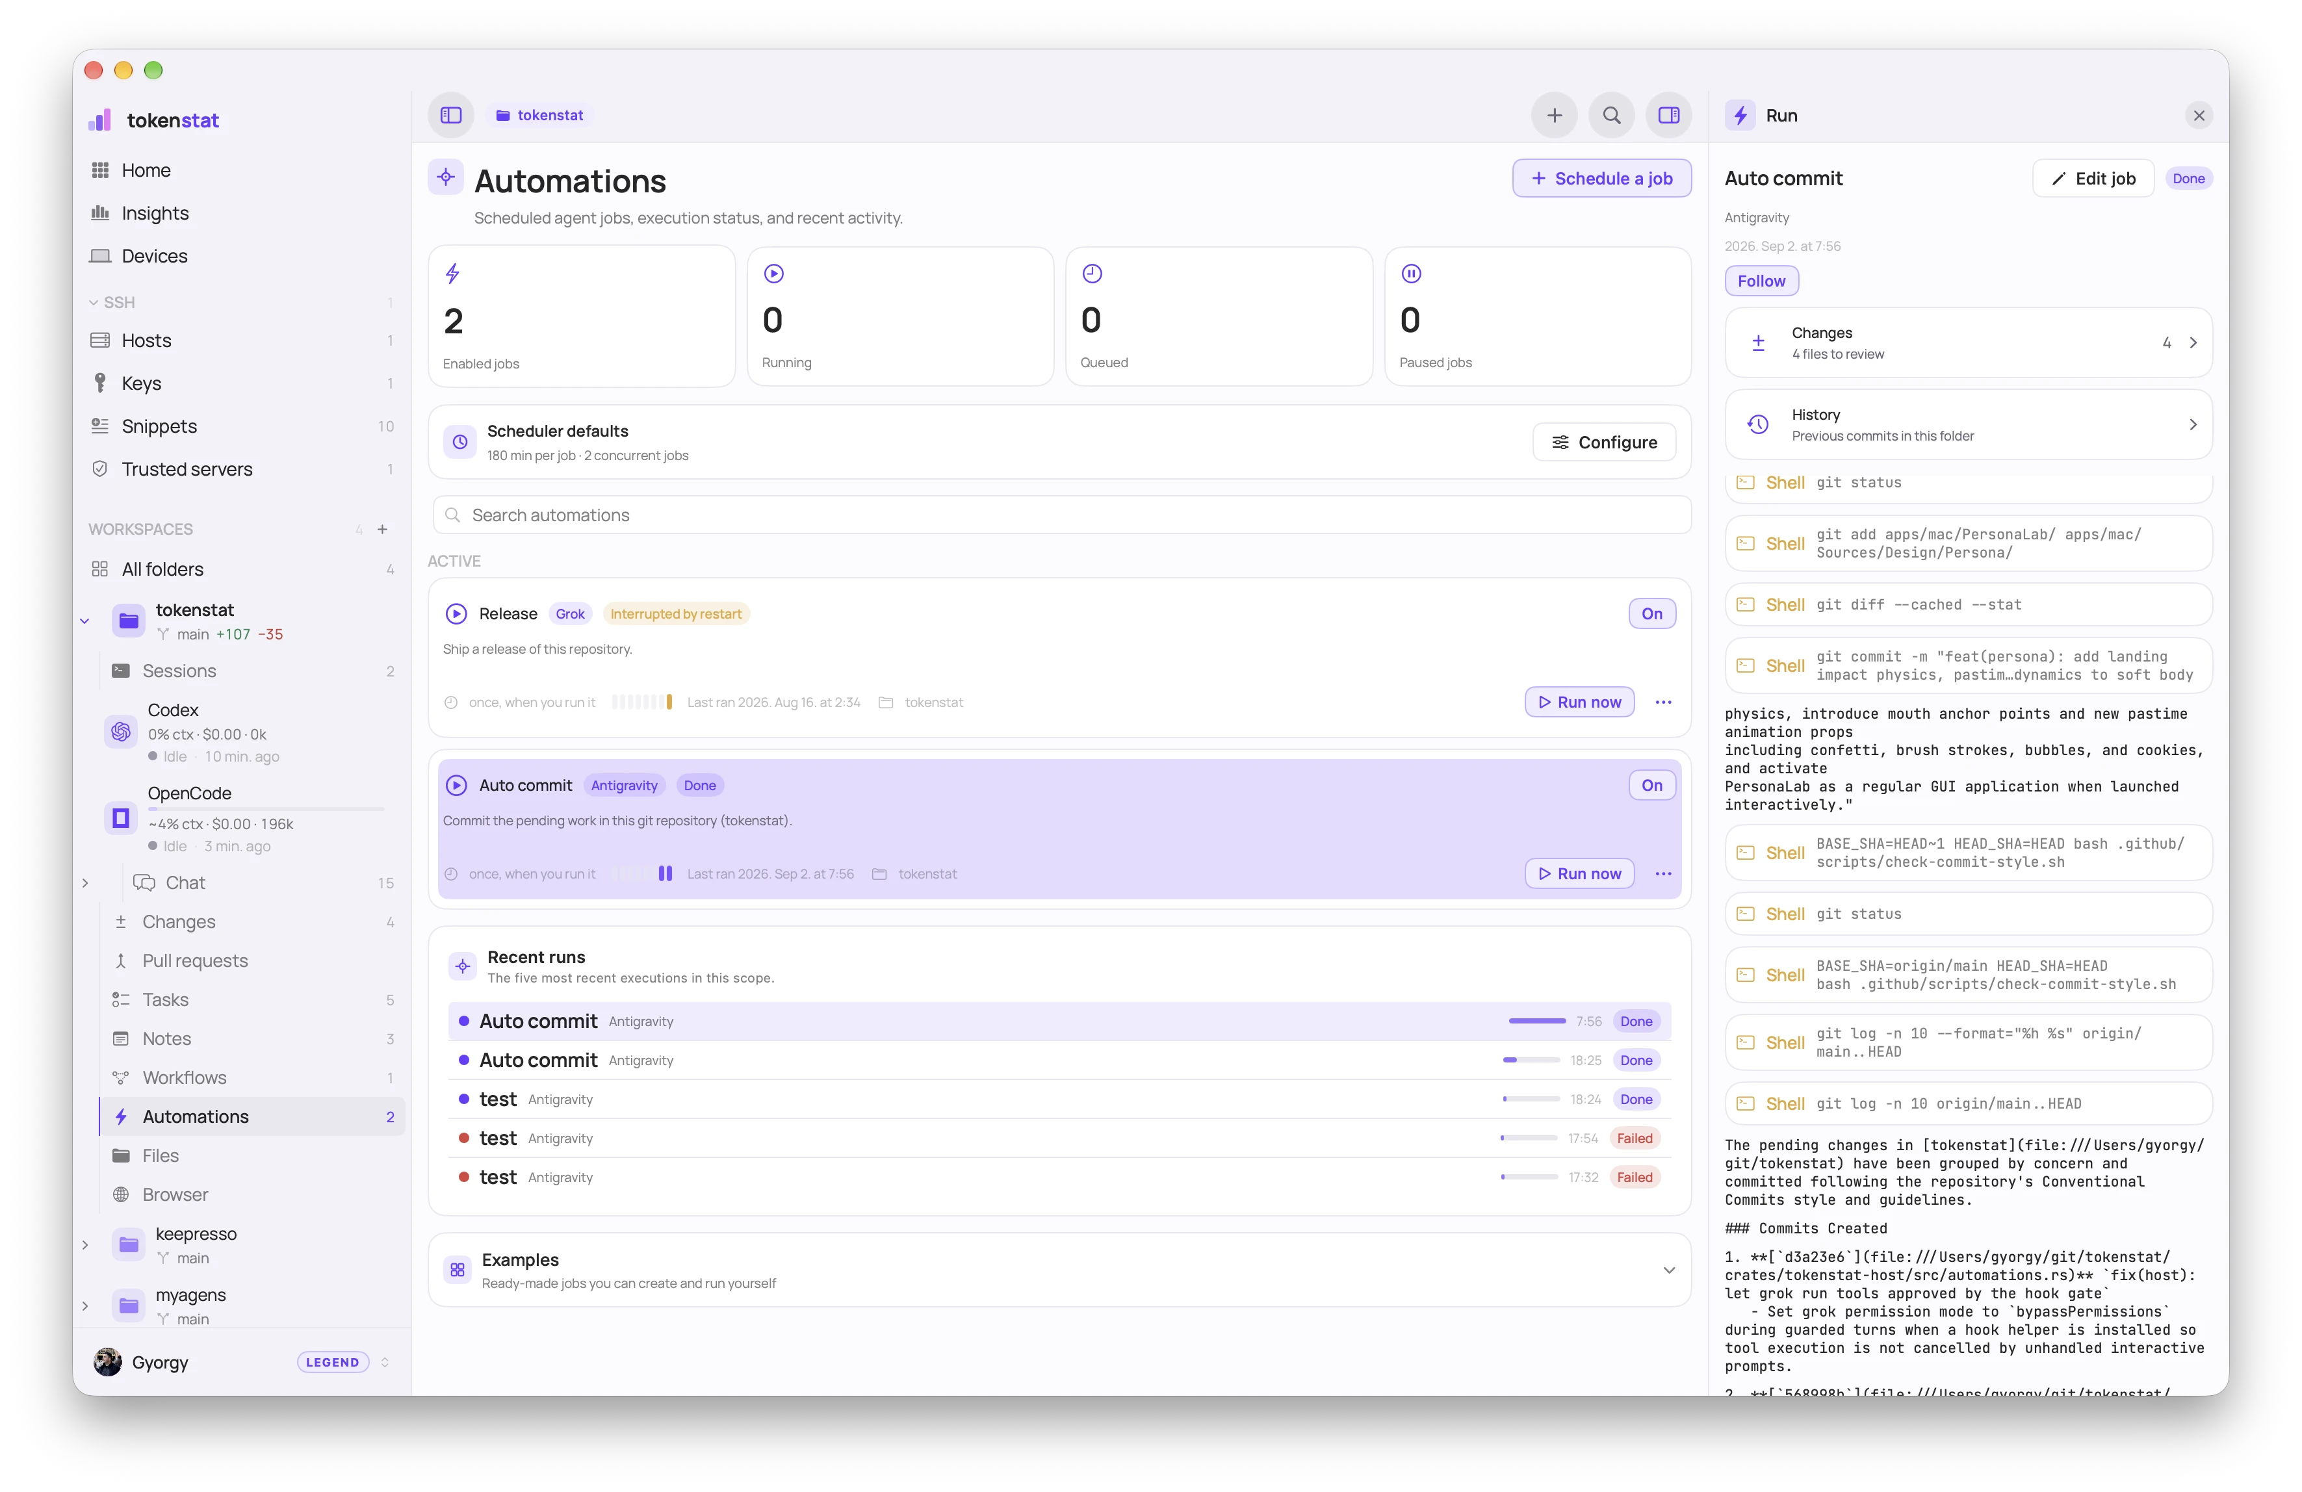Click the tokenstat breadcrumb tag
This screenshot has width=2302, height=1492.
click(x=539, y=115)
